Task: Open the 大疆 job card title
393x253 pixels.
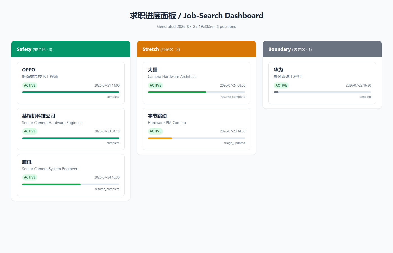Action: coord(153,70)
